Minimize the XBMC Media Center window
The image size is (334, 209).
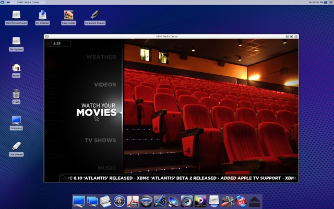tap(287, 37)
